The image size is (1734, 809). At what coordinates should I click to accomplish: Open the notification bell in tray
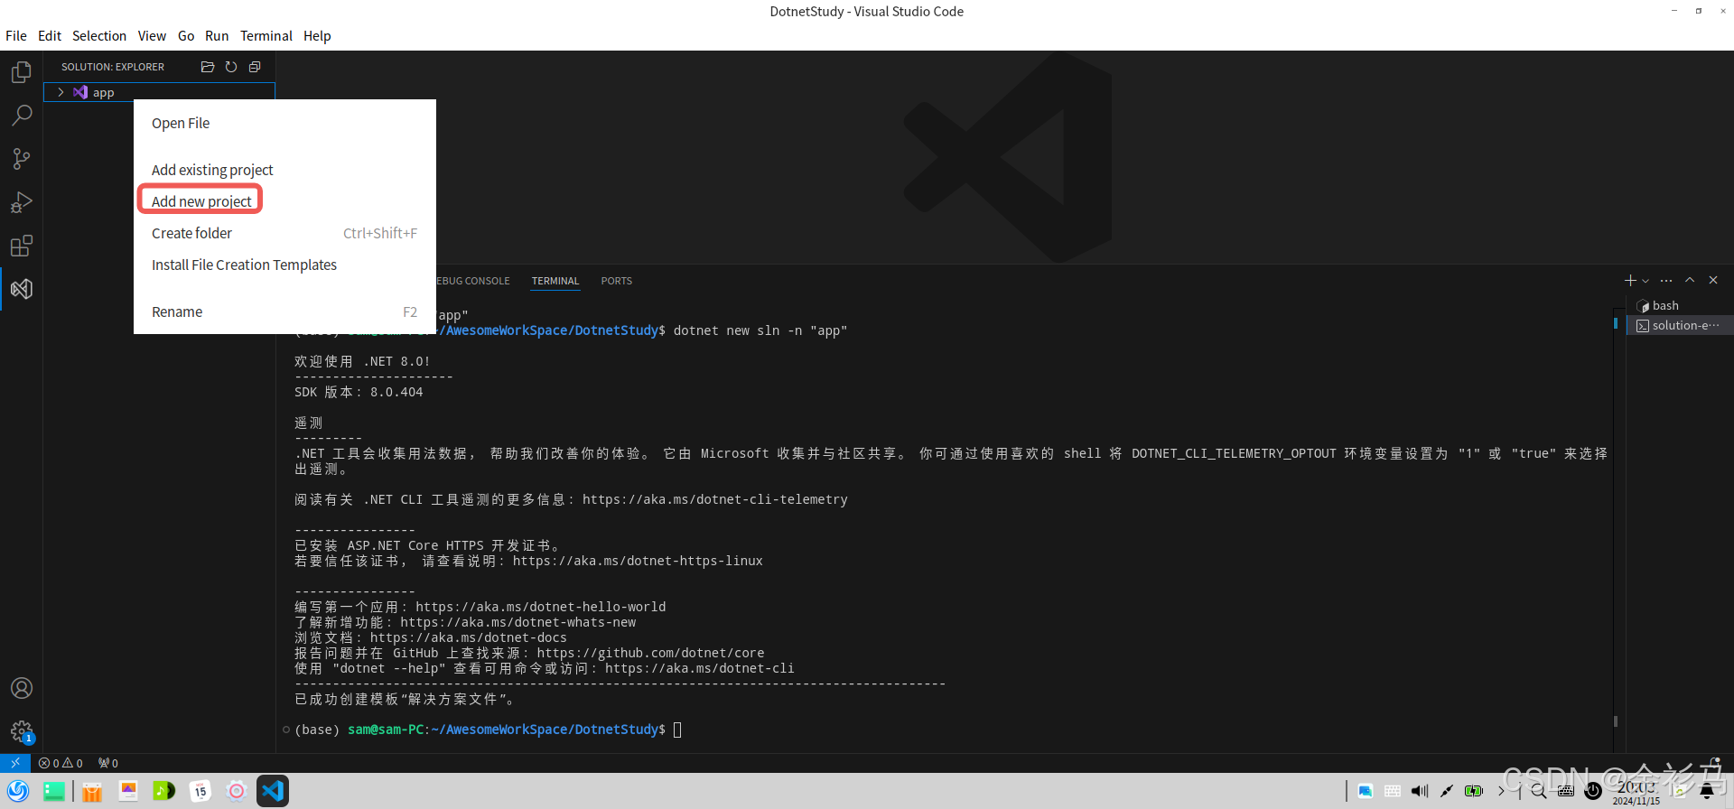tap(1707, 791)
